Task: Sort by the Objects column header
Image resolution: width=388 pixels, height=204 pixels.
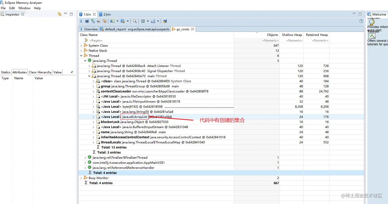Action: [257, 35]
